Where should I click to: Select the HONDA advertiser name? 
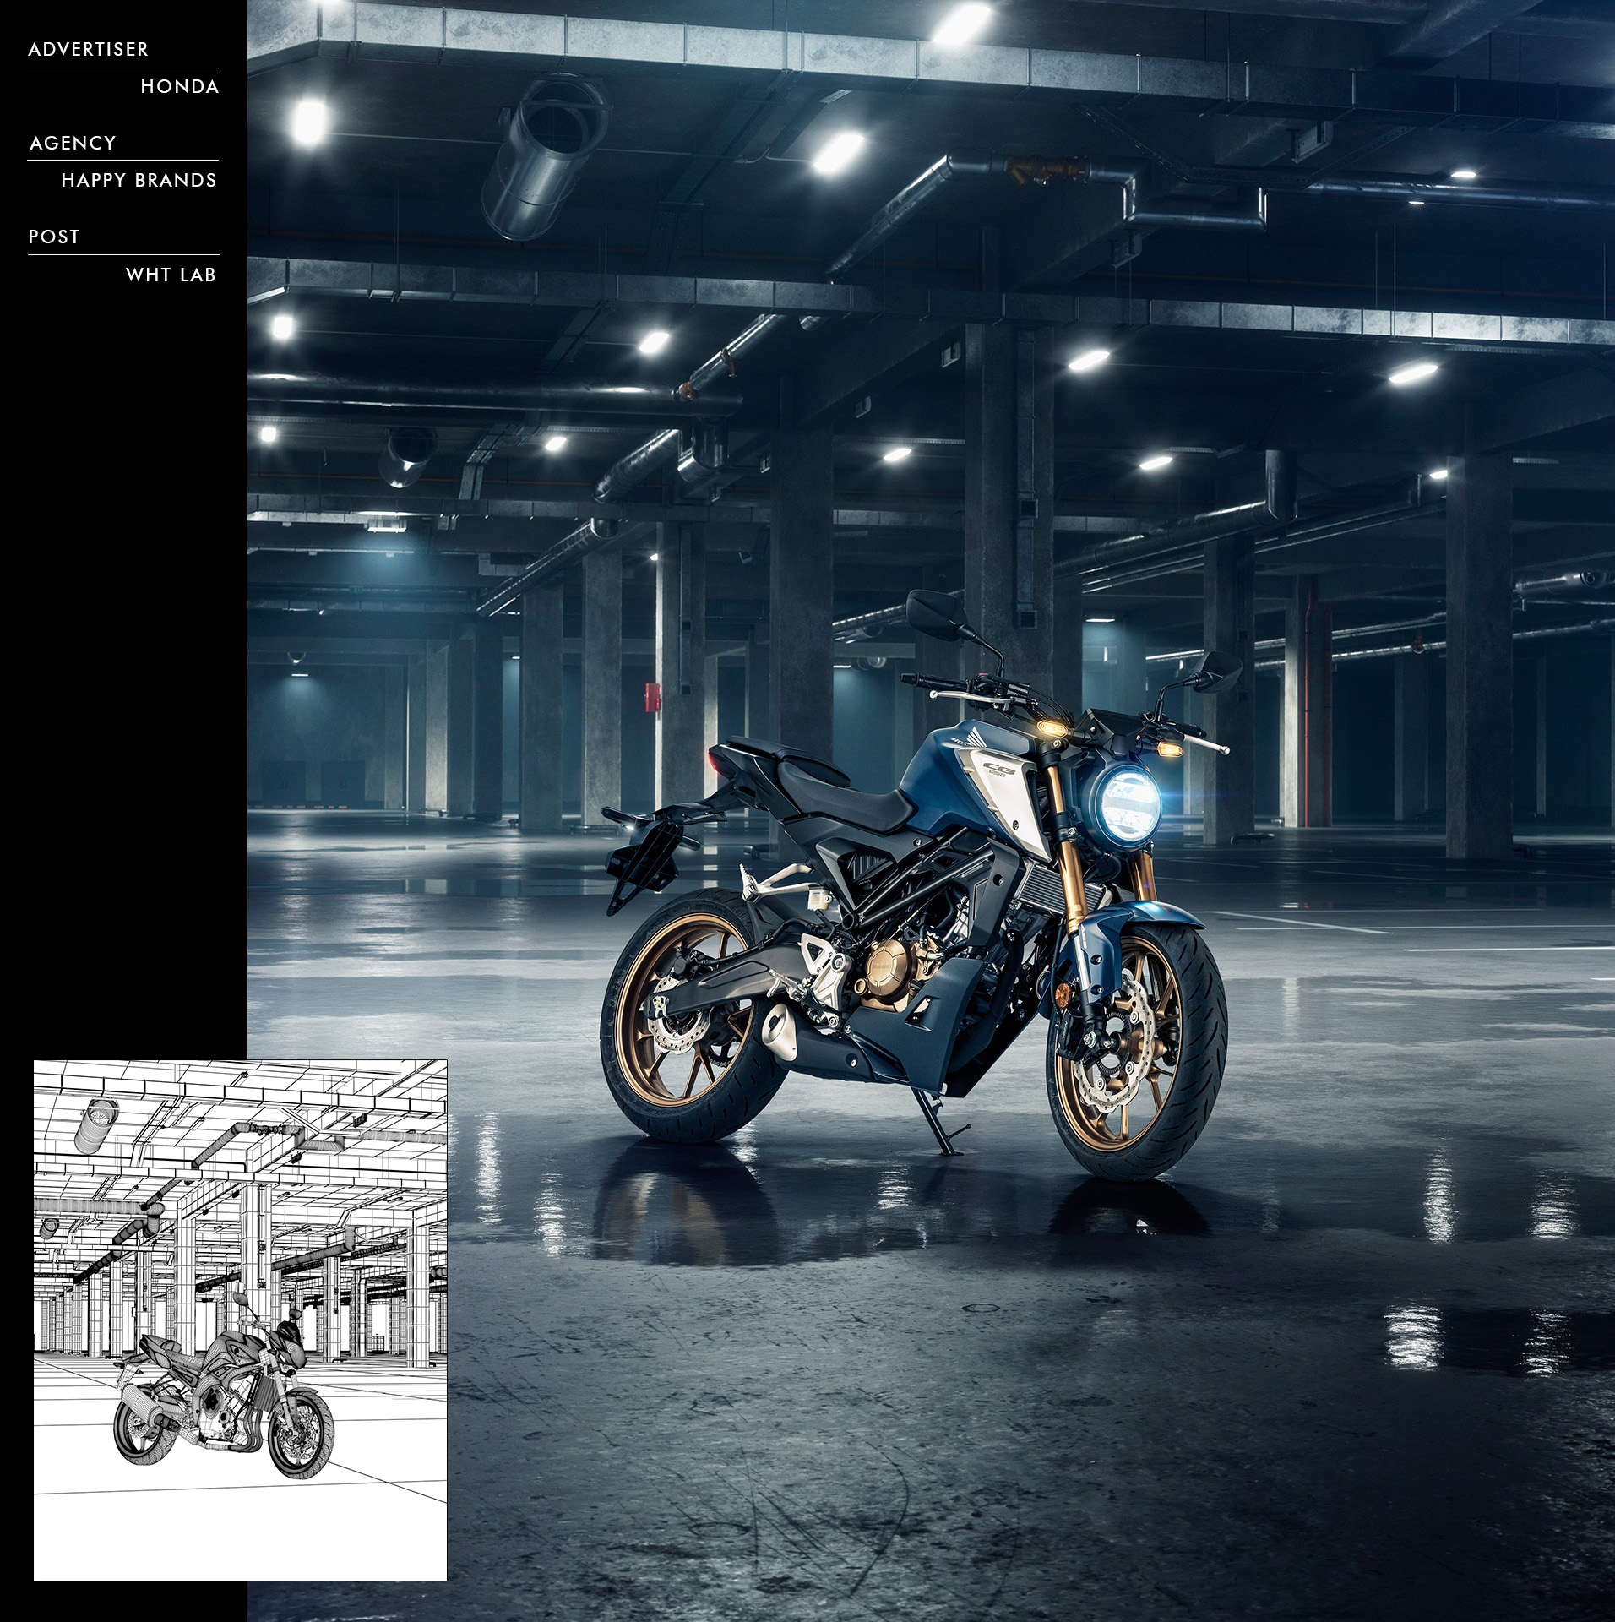pyautogui.click(x=180, y=87)
